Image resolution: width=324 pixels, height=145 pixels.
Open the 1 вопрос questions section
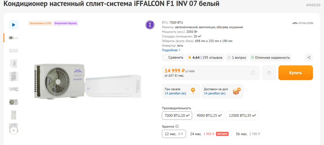[x=237, y=57]
